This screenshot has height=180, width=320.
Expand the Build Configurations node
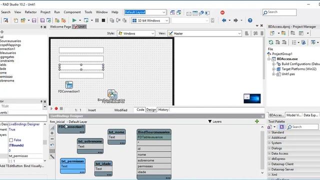273,64
